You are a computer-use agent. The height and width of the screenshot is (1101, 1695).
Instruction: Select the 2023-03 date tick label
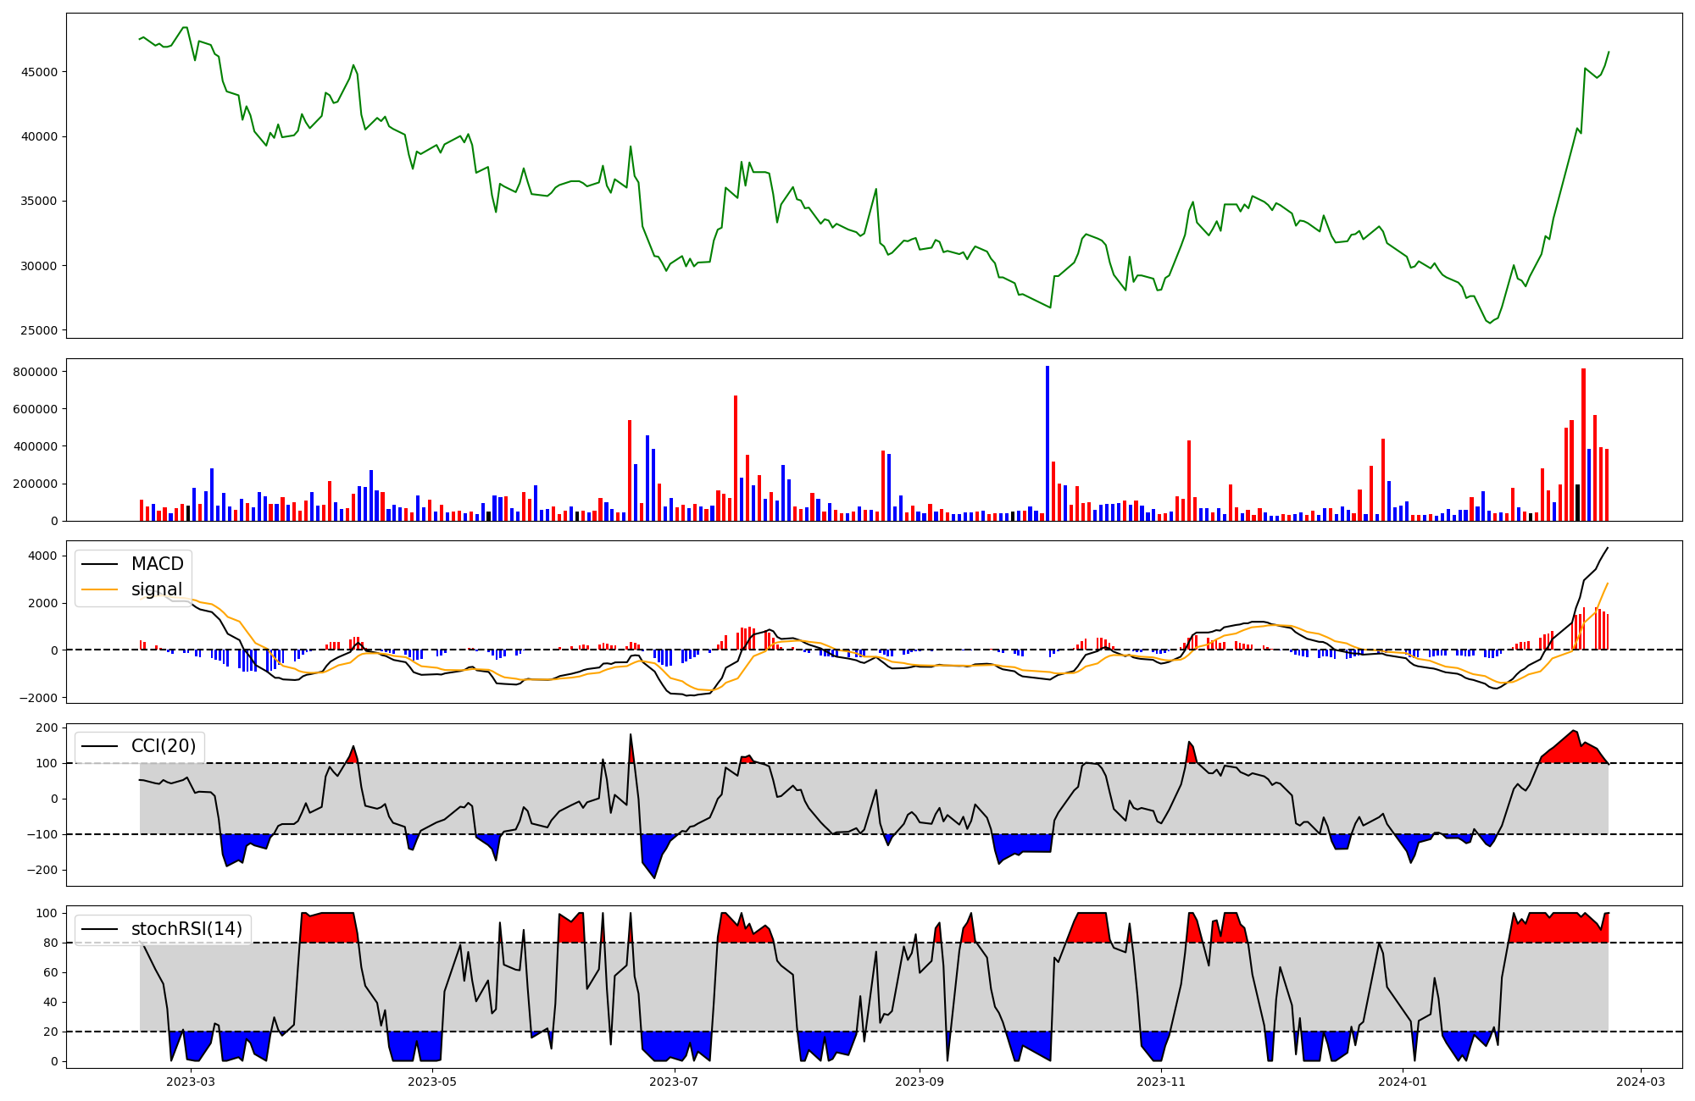pyautogui.click(x=191, y=1082)
